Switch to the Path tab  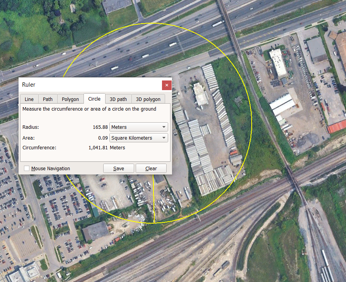click(48, 99)
